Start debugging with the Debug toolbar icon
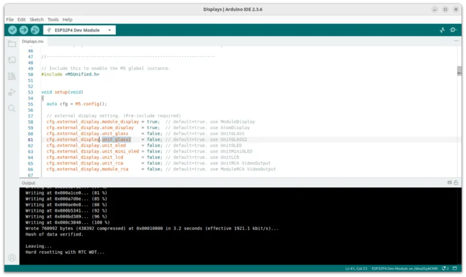This screenshot has height=277, width=466. tap(35, 30)
